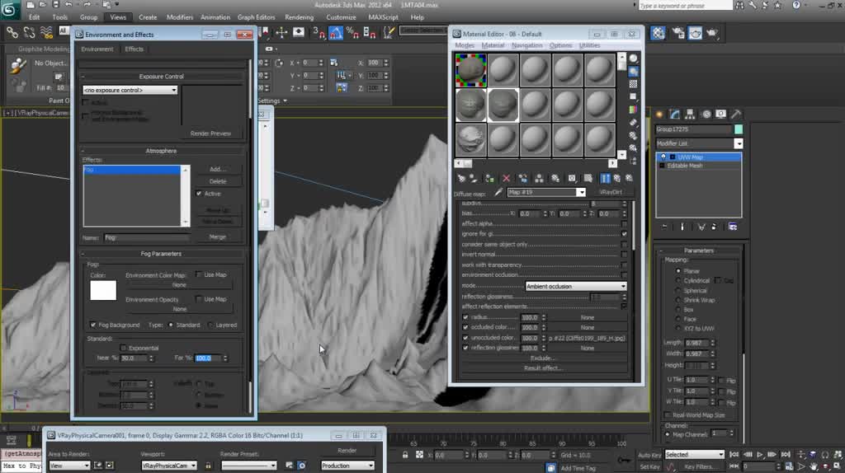Click Reset Map red X icon
The height and width of the screenshot is (473, 845).
click(506, 178)
